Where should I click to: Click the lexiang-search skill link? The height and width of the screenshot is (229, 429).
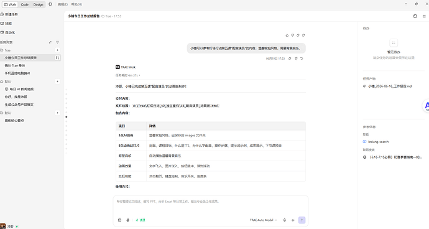tap(376, 142)
